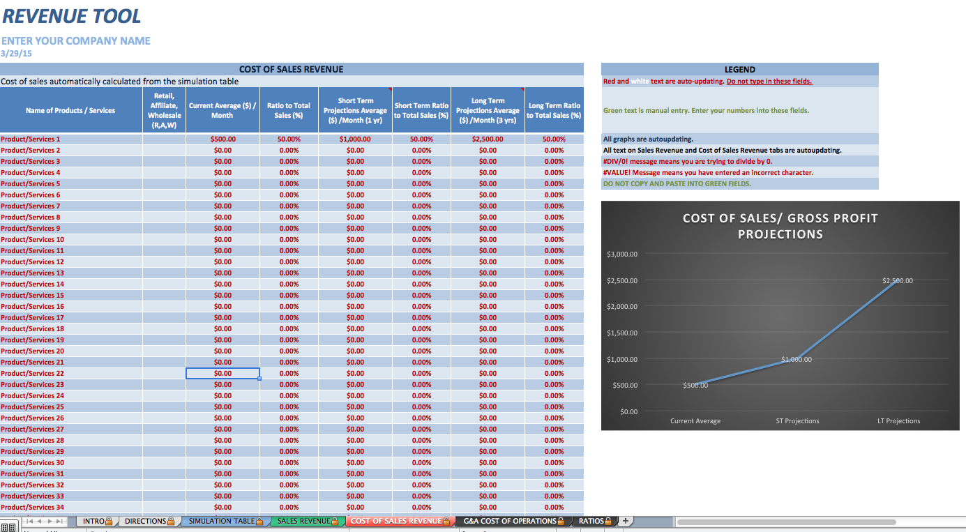Click the lock icon on the DIRECTIONS tab
This screenshot has height=532, width=966.
[171, 521]
